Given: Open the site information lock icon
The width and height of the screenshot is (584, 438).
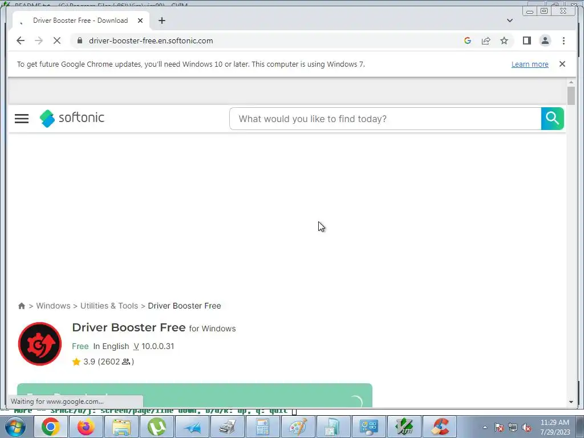Looking at the screenshot, I should 80,40.
